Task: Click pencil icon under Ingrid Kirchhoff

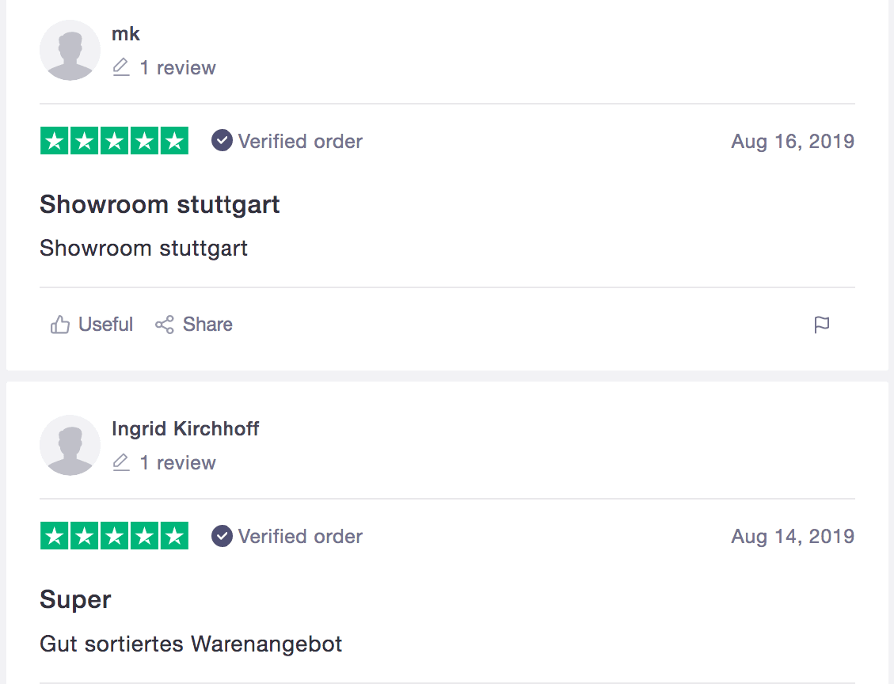Action: (121, 462)
